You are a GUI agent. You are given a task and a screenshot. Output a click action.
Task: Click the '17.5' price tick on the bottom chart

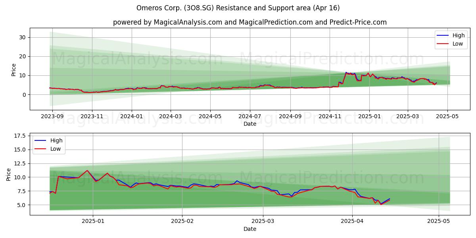click(21, 136)
